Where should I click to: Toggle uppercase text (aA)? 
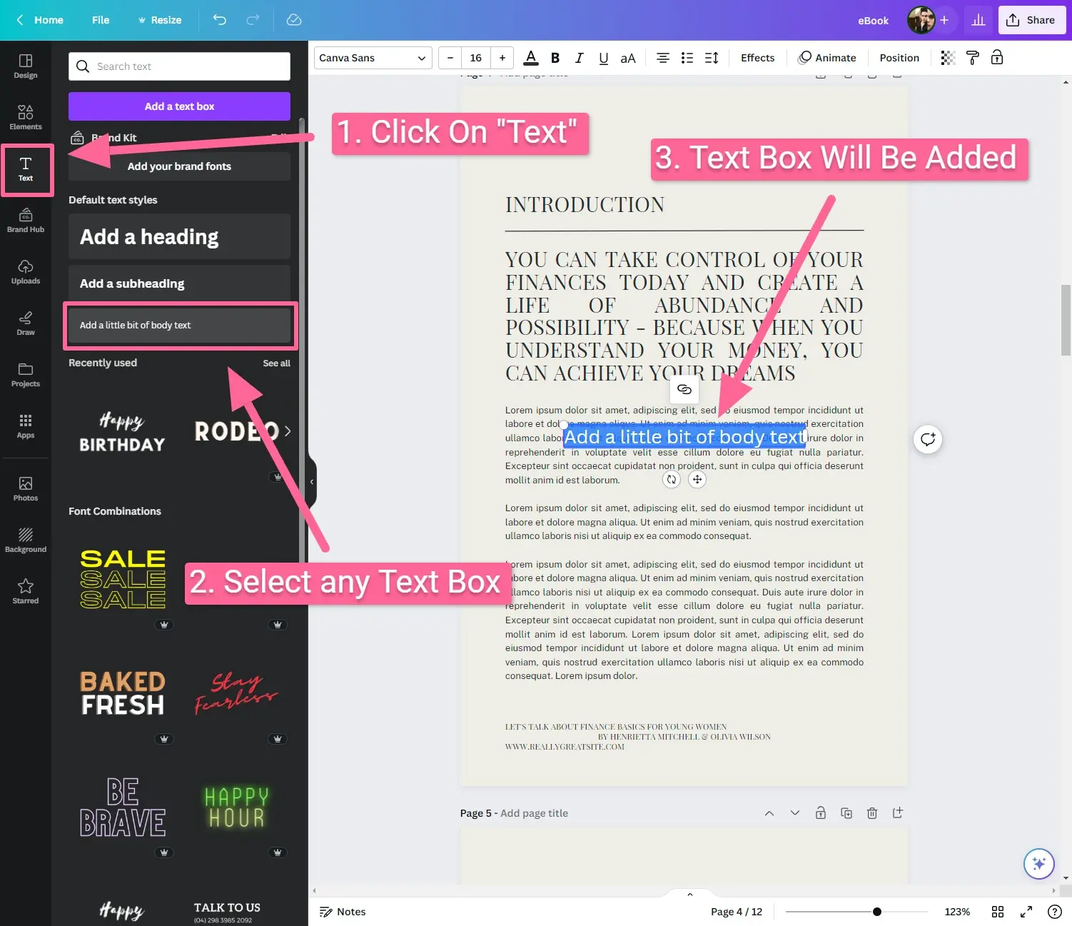(x=628, y=58)
